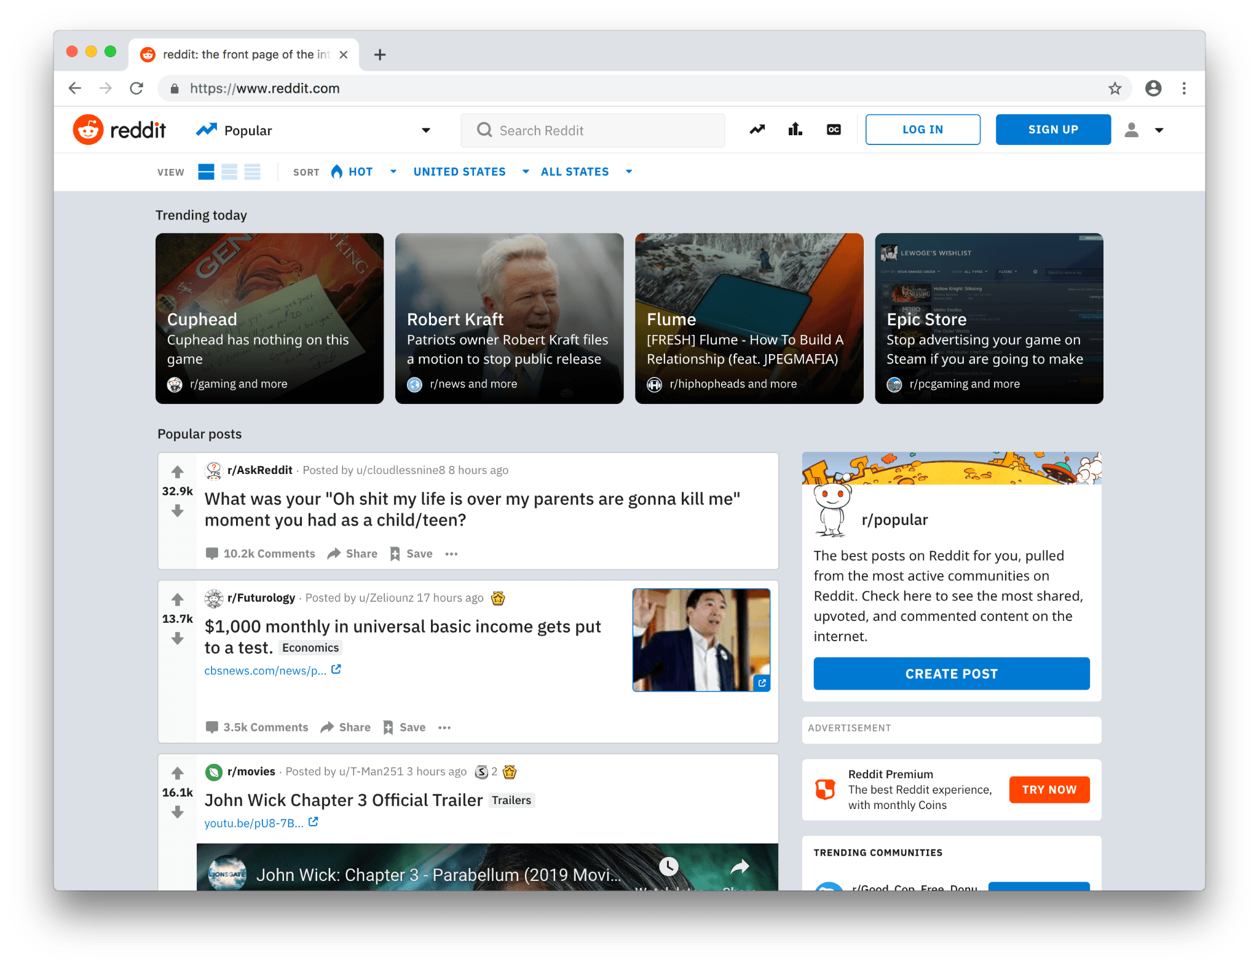Viewport: 1259px width, 967px height.
Task: Open the cbsnews.com article link
Action: point(272,671)
